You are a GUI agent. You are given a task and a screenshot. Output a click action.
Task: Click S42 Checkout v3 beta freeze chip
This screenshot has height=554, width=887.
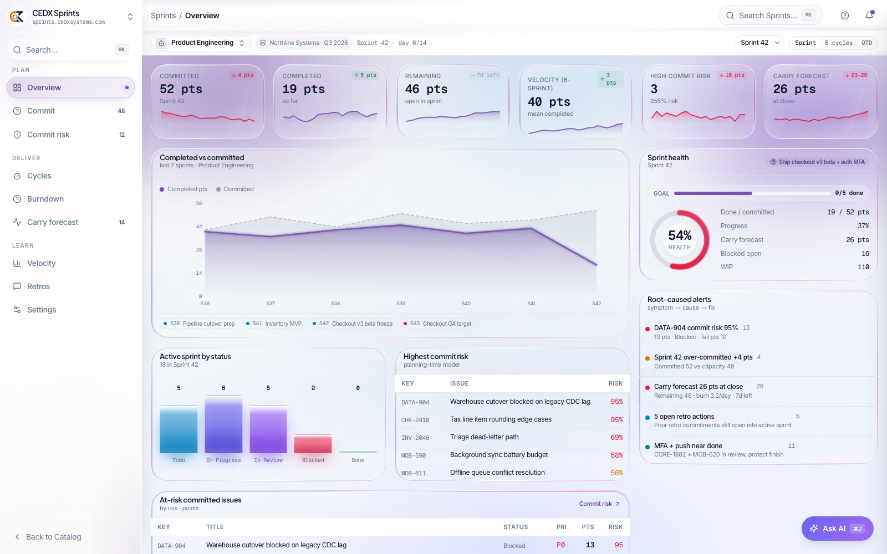352,324
